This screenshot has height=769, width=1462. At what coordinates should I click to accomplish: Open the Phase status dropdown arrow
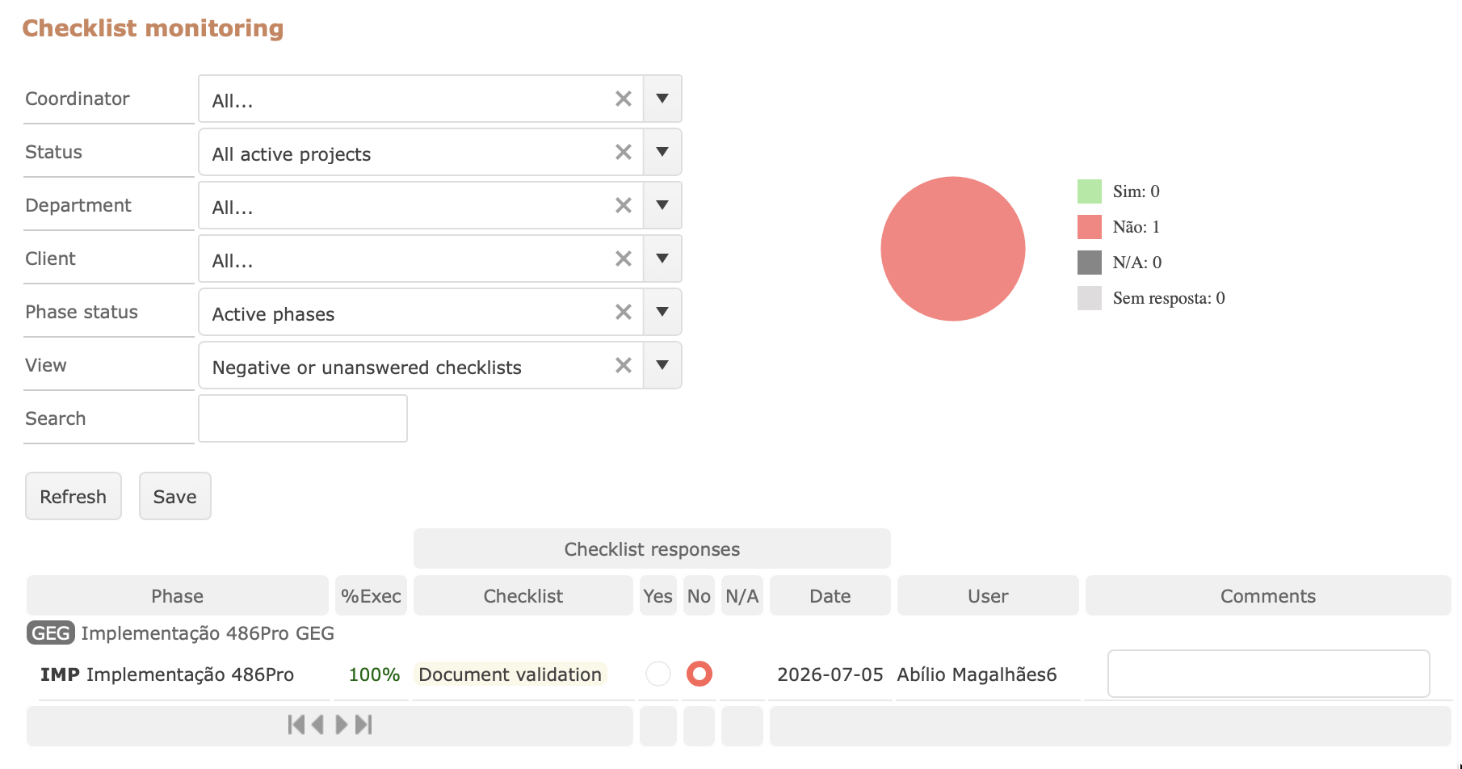pyautogui.click(x=662, y=312)
